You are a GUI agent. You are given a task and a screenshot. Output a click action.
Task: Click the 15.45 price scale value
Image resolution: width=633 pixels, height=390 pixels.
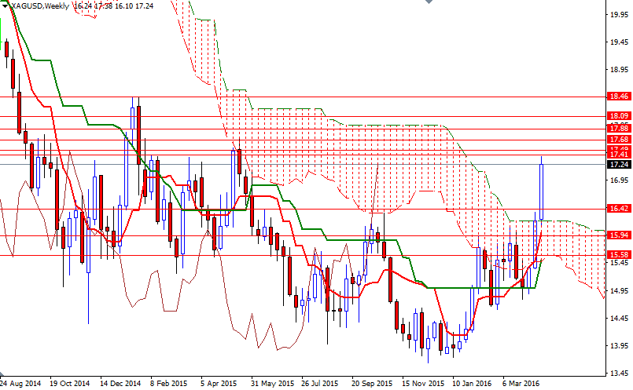(x=619, y=263)
